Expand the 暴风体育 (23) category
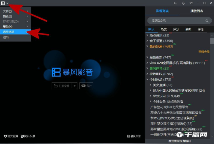Screen dimensions: 214x144 tap(147, 68)
